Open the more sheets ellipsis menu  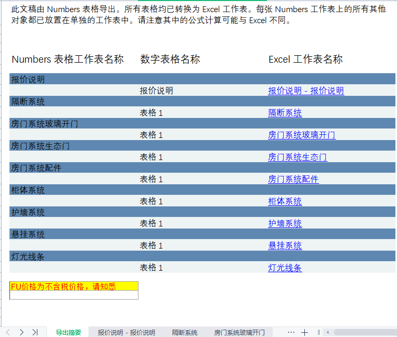[291, 332]
